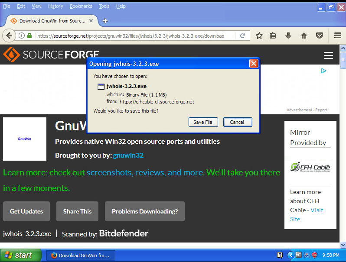The image size is (346, 262).
Task: Click the SourceForge flame logo
Action: click(x=11, y=55)
